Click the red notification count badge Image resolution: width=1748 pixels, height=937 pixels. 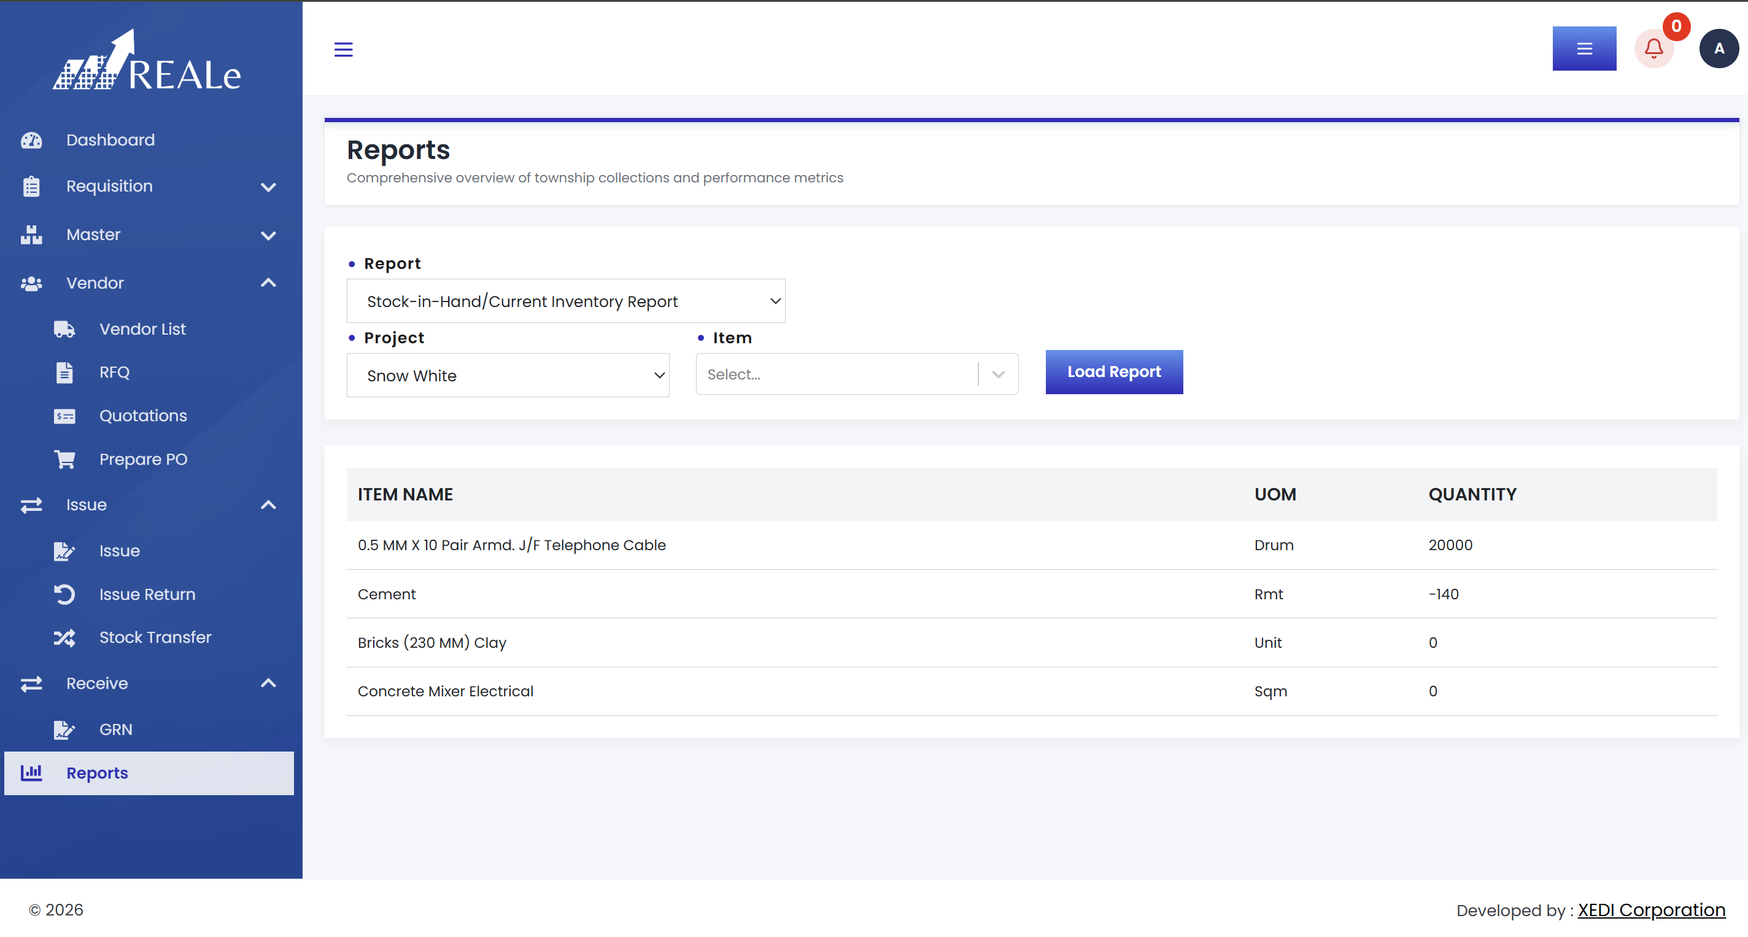[1676, 26]
